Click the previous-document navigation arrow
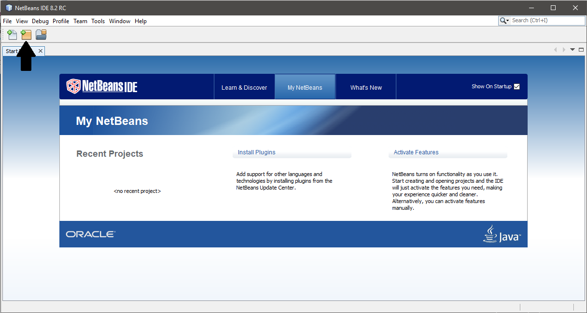587x313 pixels. pyautogui.click(x=555, y=50)
